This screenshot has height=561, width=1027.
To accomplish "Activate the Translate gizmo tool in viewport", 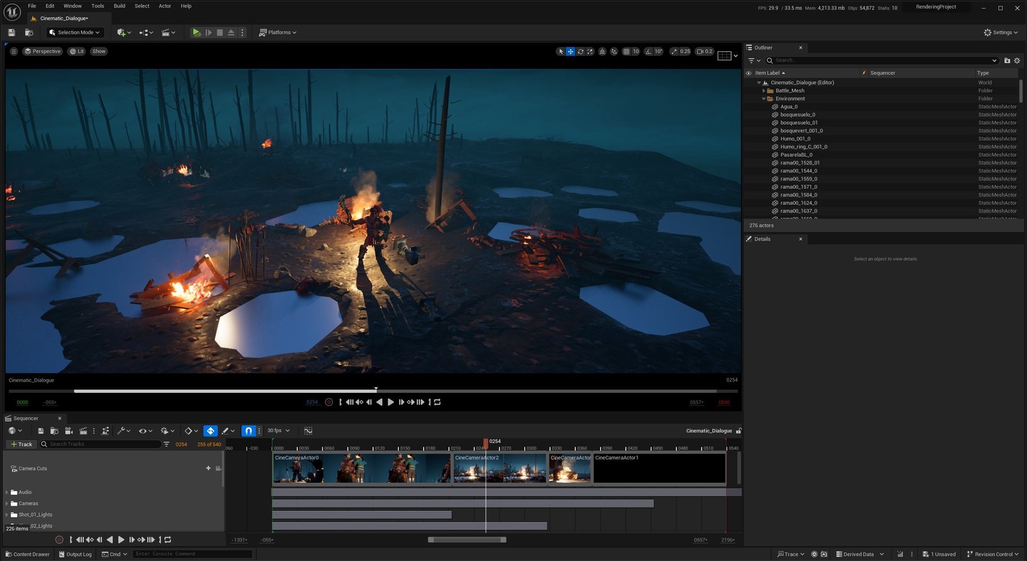I will (570, 51).
